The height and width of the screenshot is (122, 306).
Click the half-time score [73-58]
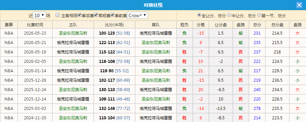pyautogui.click(x=123, y=62)
